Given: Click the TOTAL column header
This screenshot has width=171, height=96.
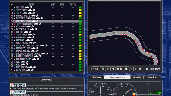Looking at the screenshot, I should [73, 5].
